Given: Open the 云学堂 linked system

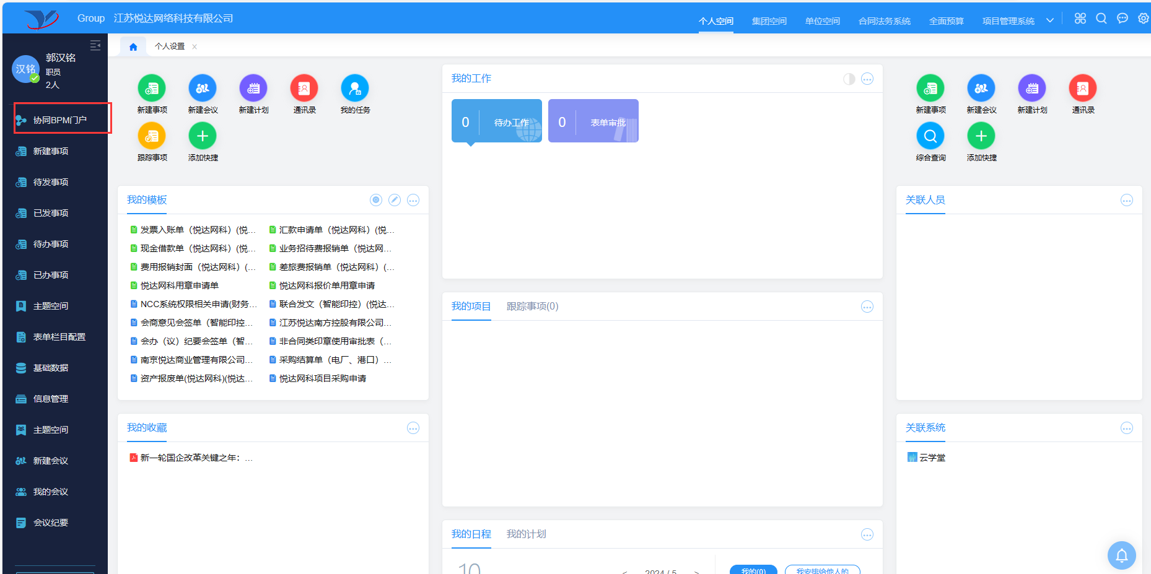Looking at the screenshot, I should click(932, 458).
